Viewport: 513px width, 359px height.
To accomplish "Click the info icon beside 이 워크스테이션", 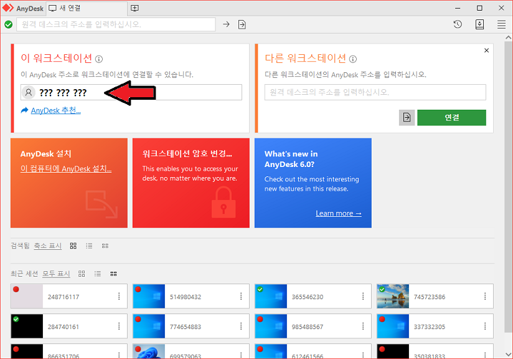I will (99, 59).
